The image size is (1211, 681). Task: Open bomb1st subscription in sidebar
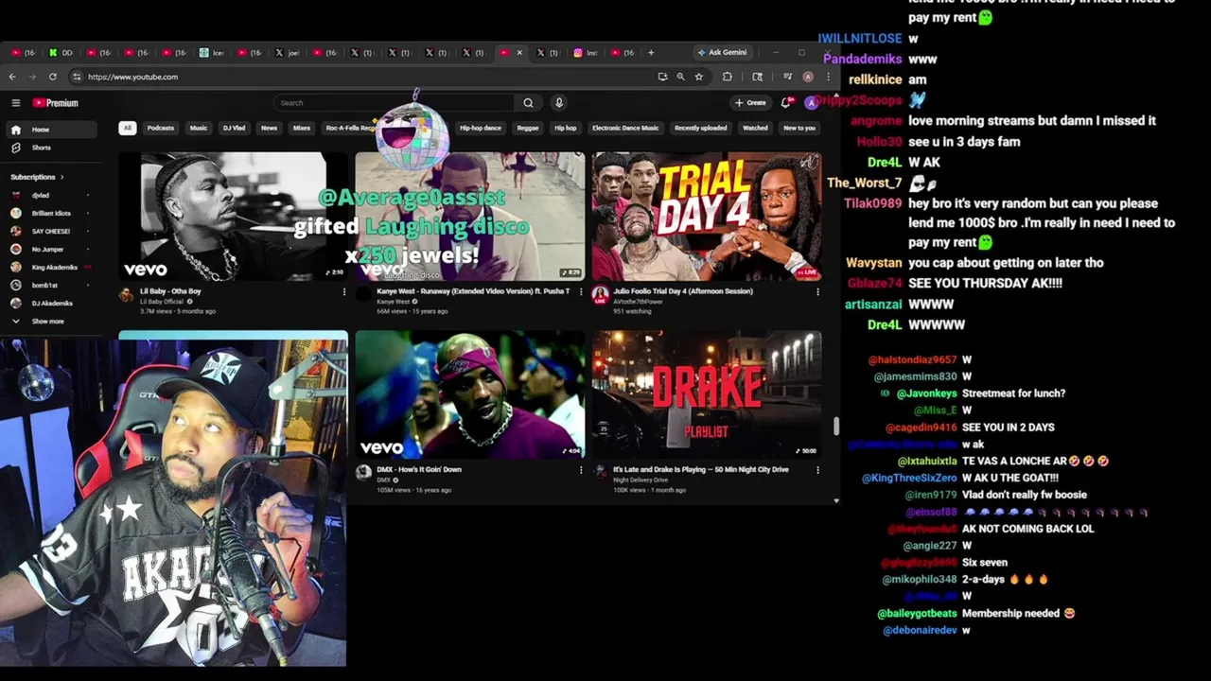pyautogui.click(x=51, y=286)
